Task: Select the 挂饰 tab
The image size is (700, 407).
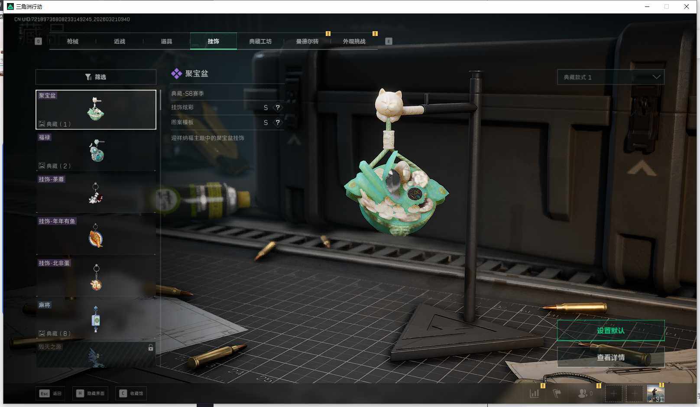Action: coord(213,41)
